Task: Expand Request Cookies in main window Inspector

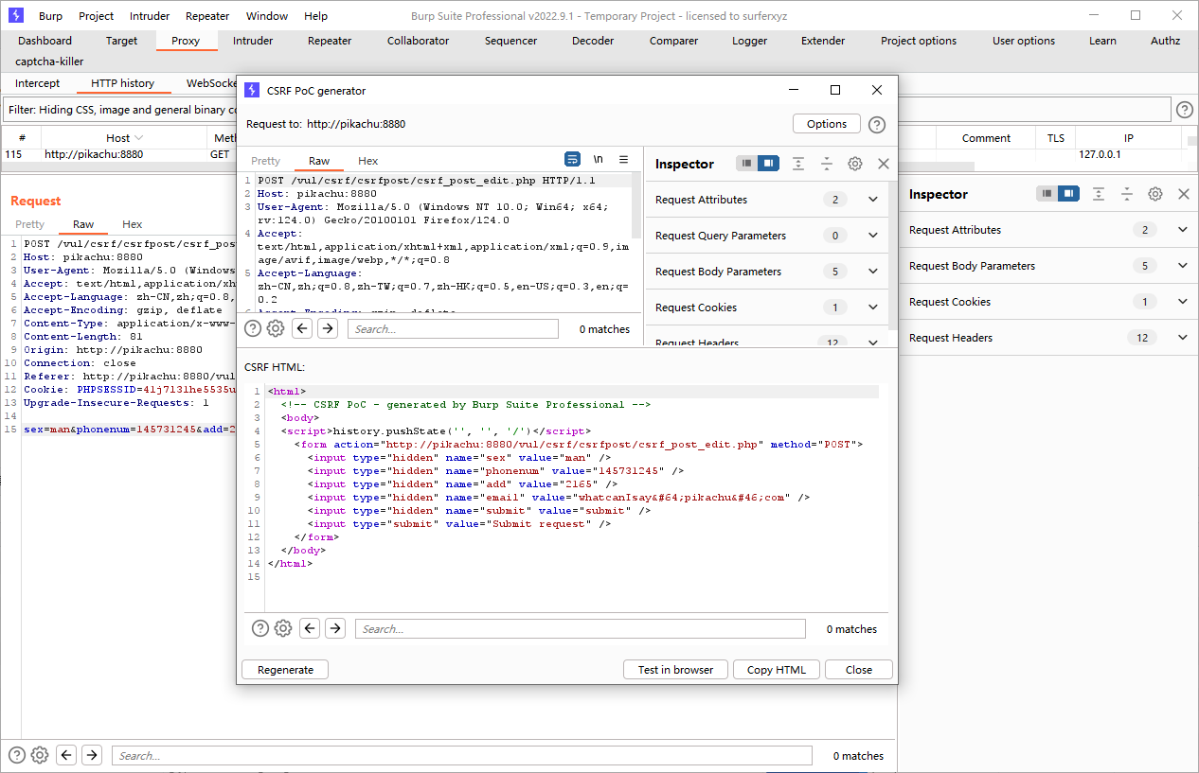Action: coord(1183,302)
